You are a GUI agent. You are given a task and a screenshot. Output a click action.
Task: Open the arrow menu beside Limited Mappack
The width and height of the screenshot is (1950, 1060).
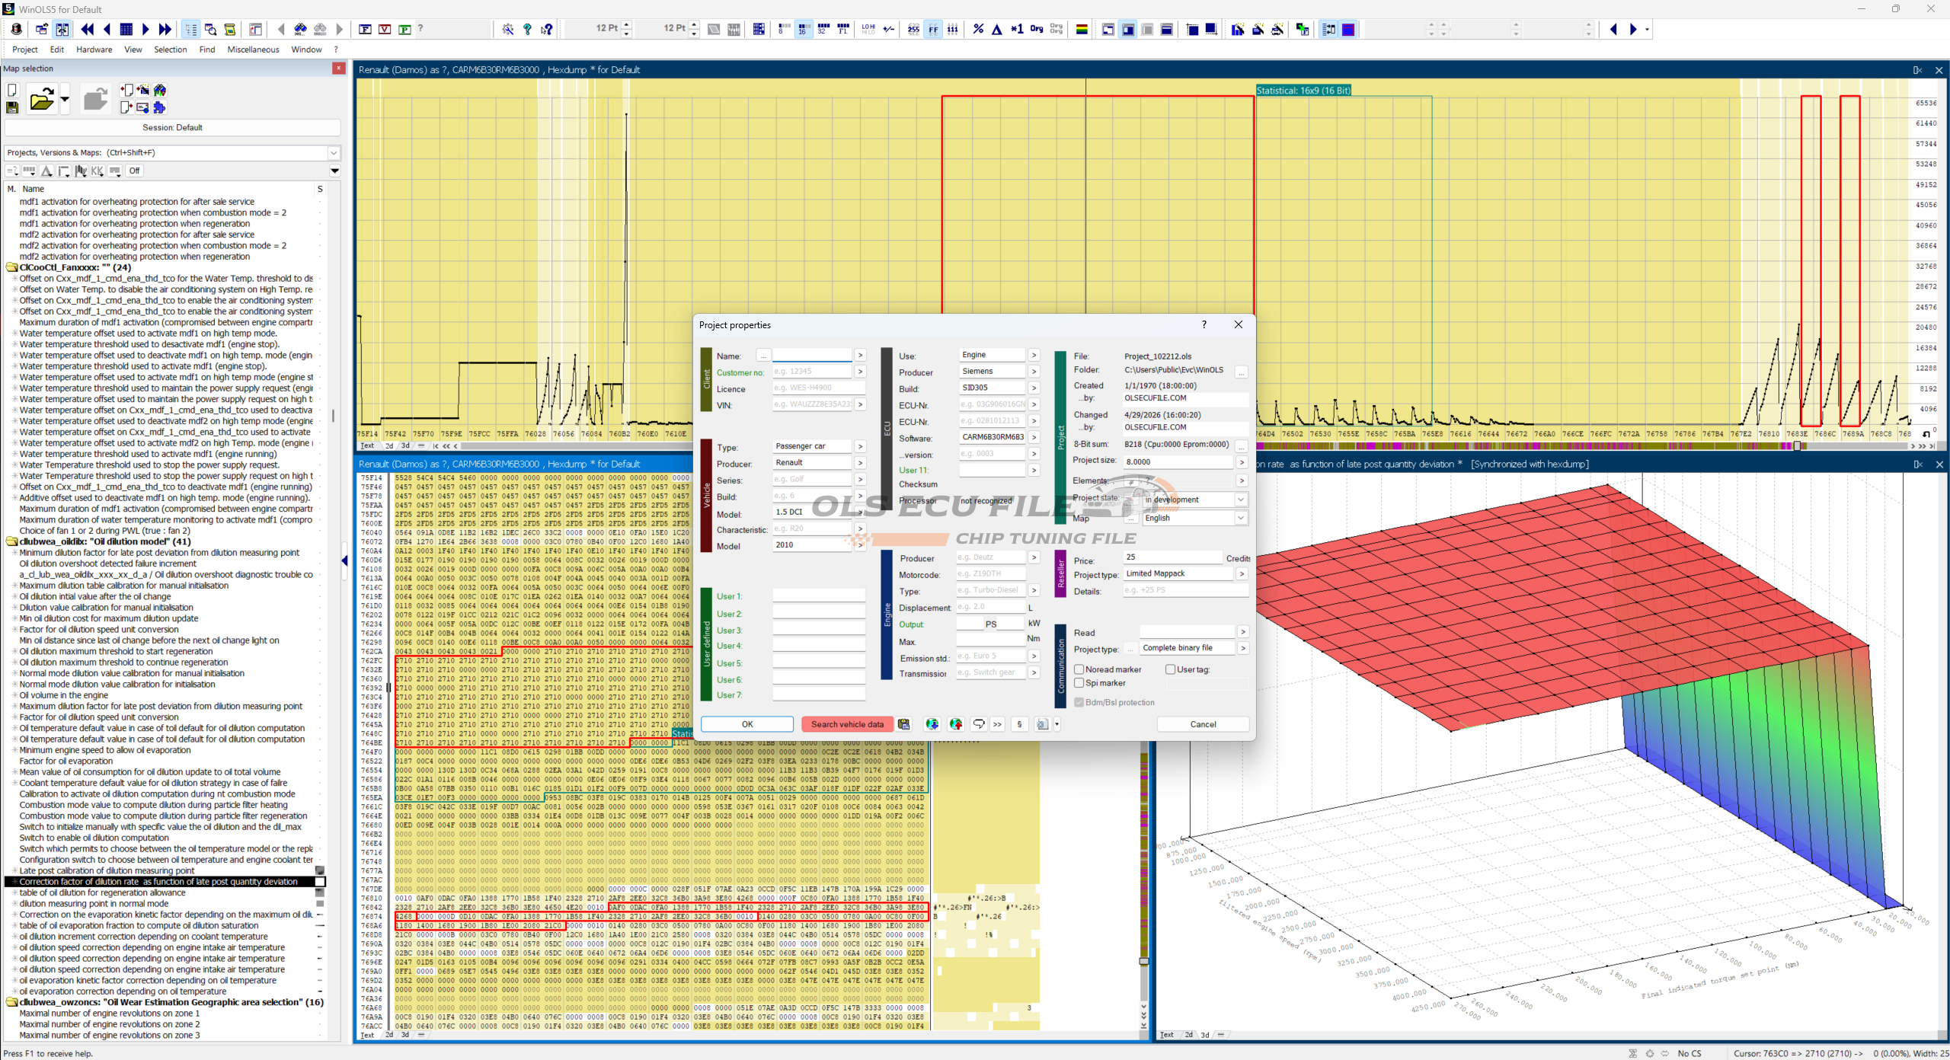1242,573
